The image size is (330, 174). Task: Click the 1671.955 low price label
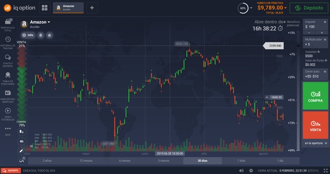(108, 144)
